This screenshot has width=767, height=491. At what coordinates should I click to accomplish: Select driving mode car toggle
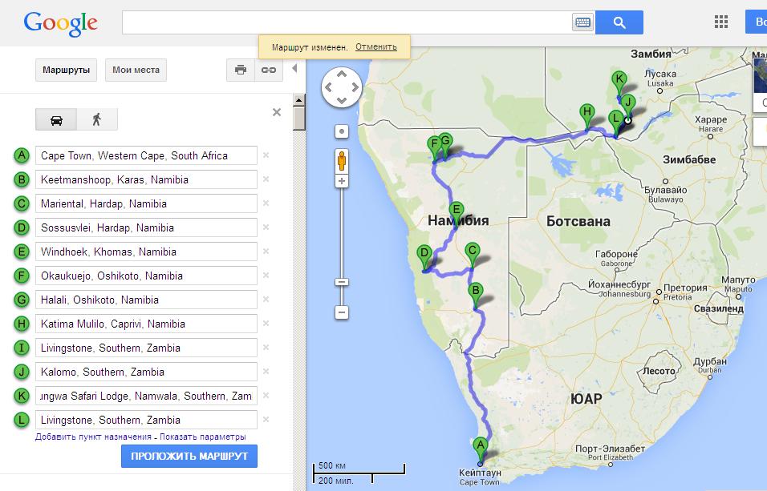[x=57, y=119]
